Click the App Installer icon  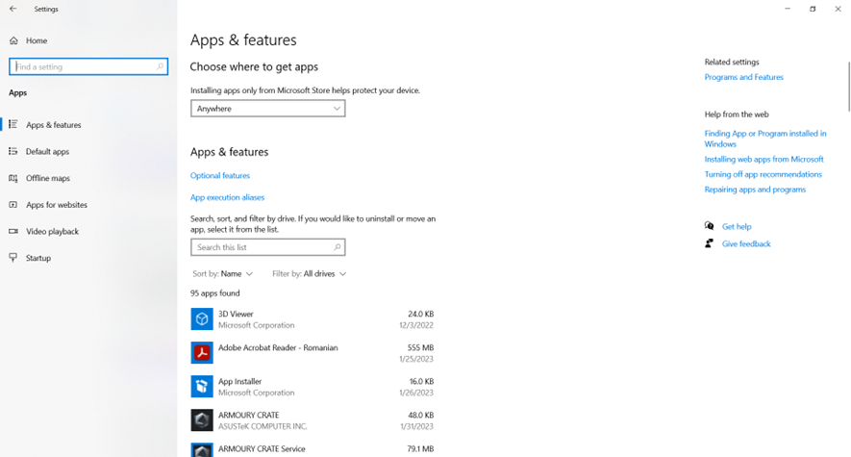pyautogui.click(x=202, y=386)
